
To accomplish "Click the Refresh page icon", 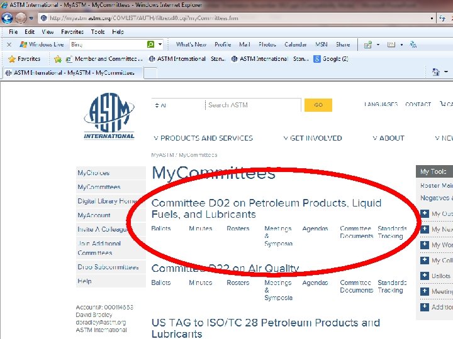I will 442,18.
